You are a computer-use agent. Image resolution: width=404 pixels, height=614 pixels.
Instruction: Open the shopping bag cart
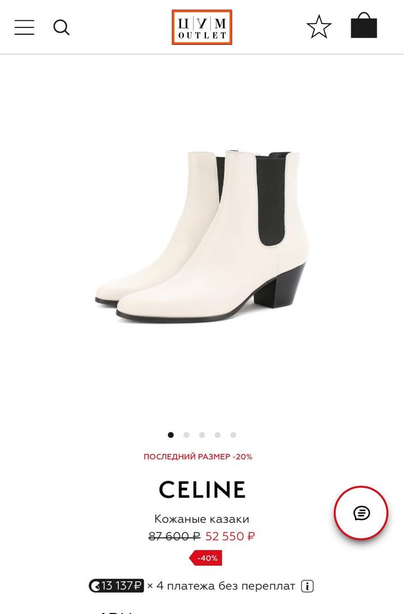(364, 25)
